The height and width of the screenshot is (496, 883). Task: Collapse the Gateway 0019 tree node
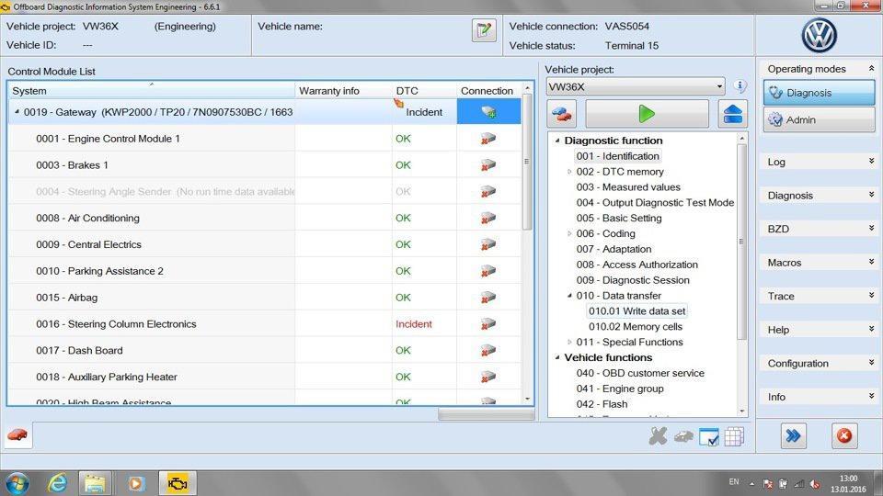click(17, 112)
